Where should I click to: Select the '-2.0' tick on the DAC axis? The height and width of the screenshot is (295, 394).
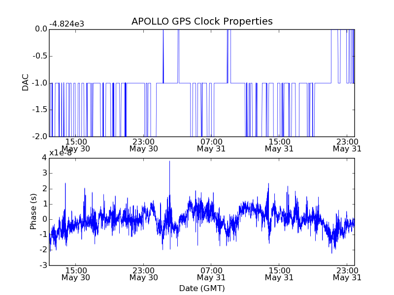[40, 137]
